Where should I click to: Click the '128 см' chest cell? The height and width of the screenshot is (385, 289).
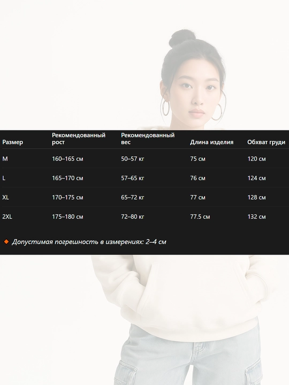click(256, 197)
